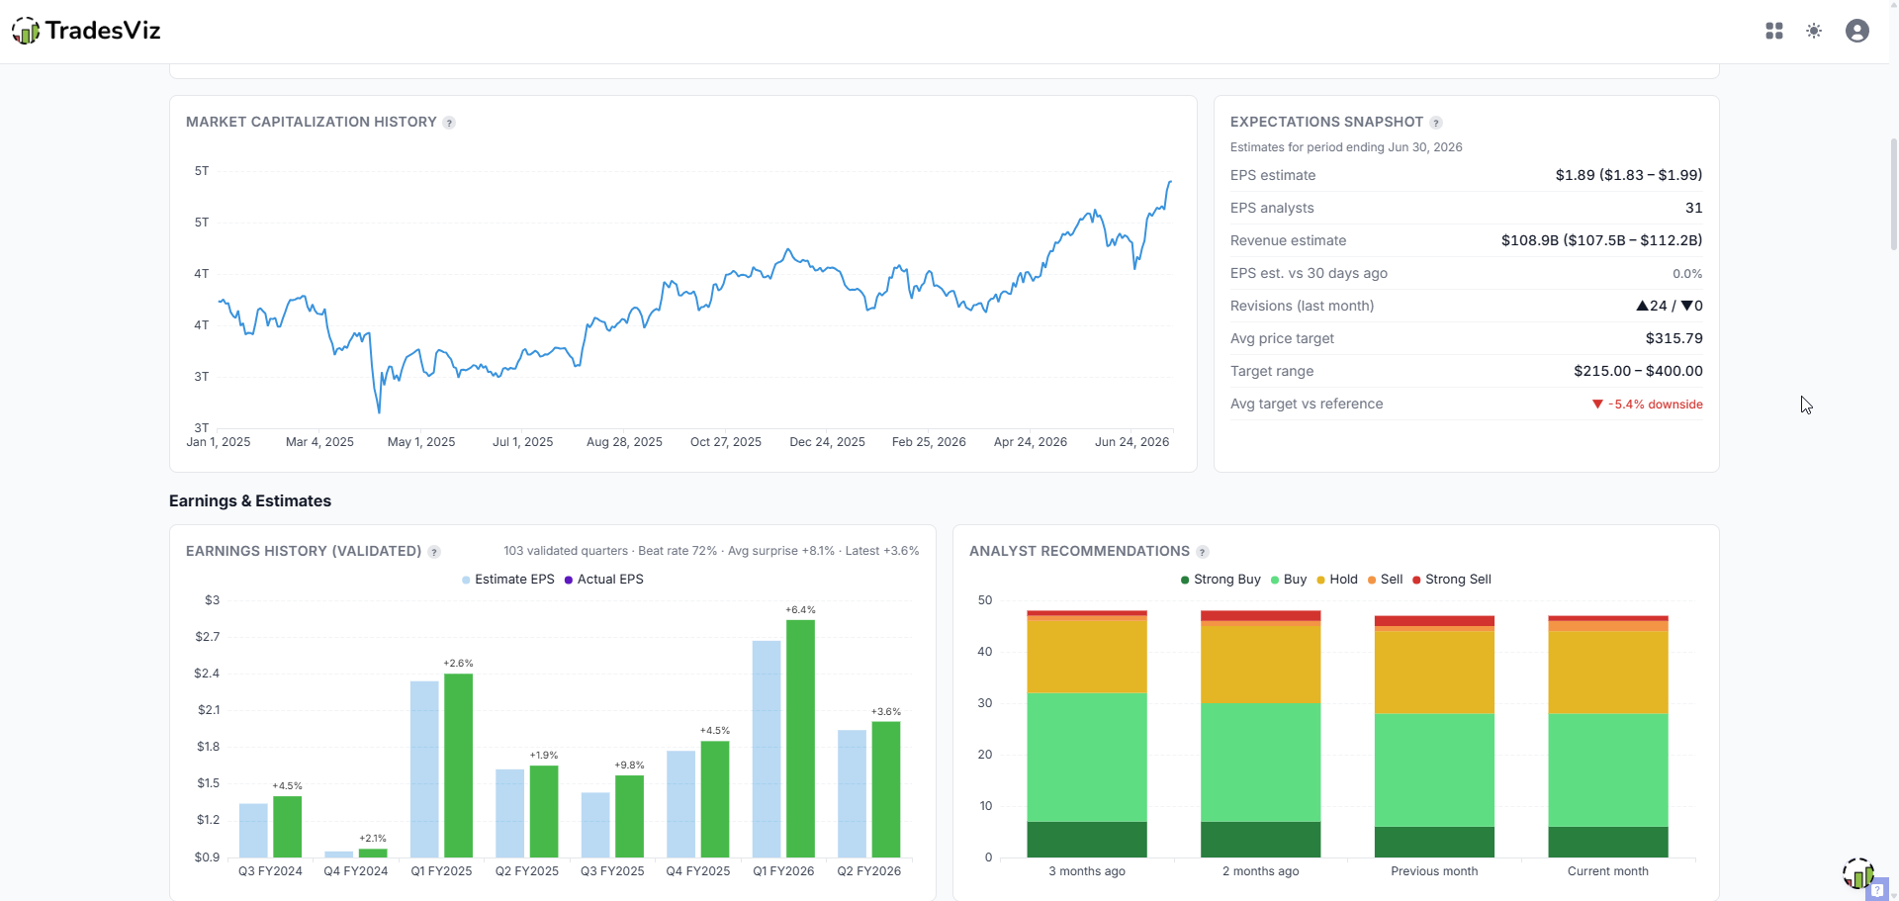Open the purple question-mark help widget
The height and width of the screenshot is (901, 1899).
(1877, 889)
